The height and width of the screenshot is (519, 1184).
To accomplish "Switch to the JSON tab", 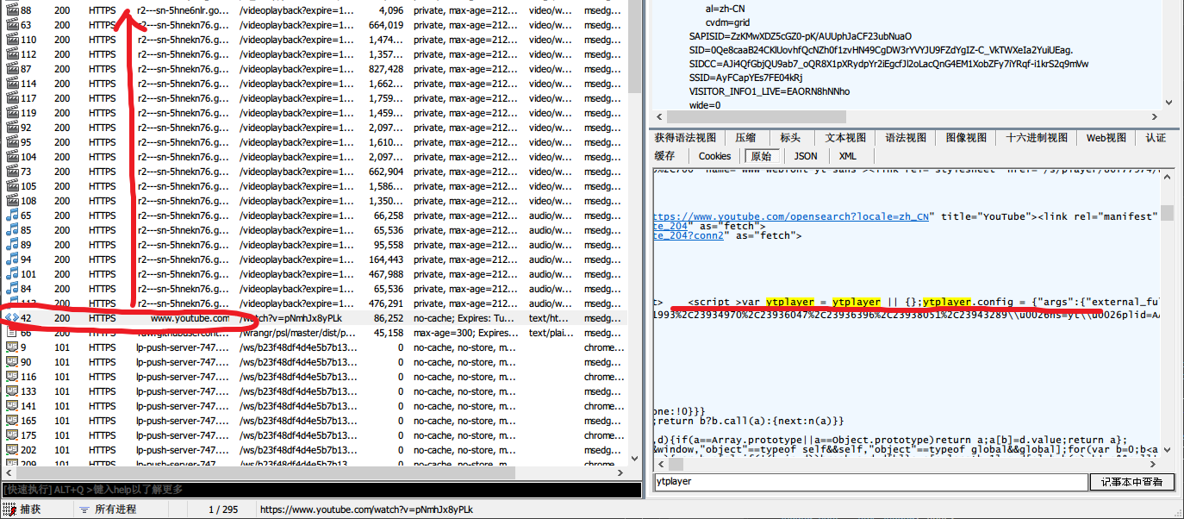I will 806,156.
